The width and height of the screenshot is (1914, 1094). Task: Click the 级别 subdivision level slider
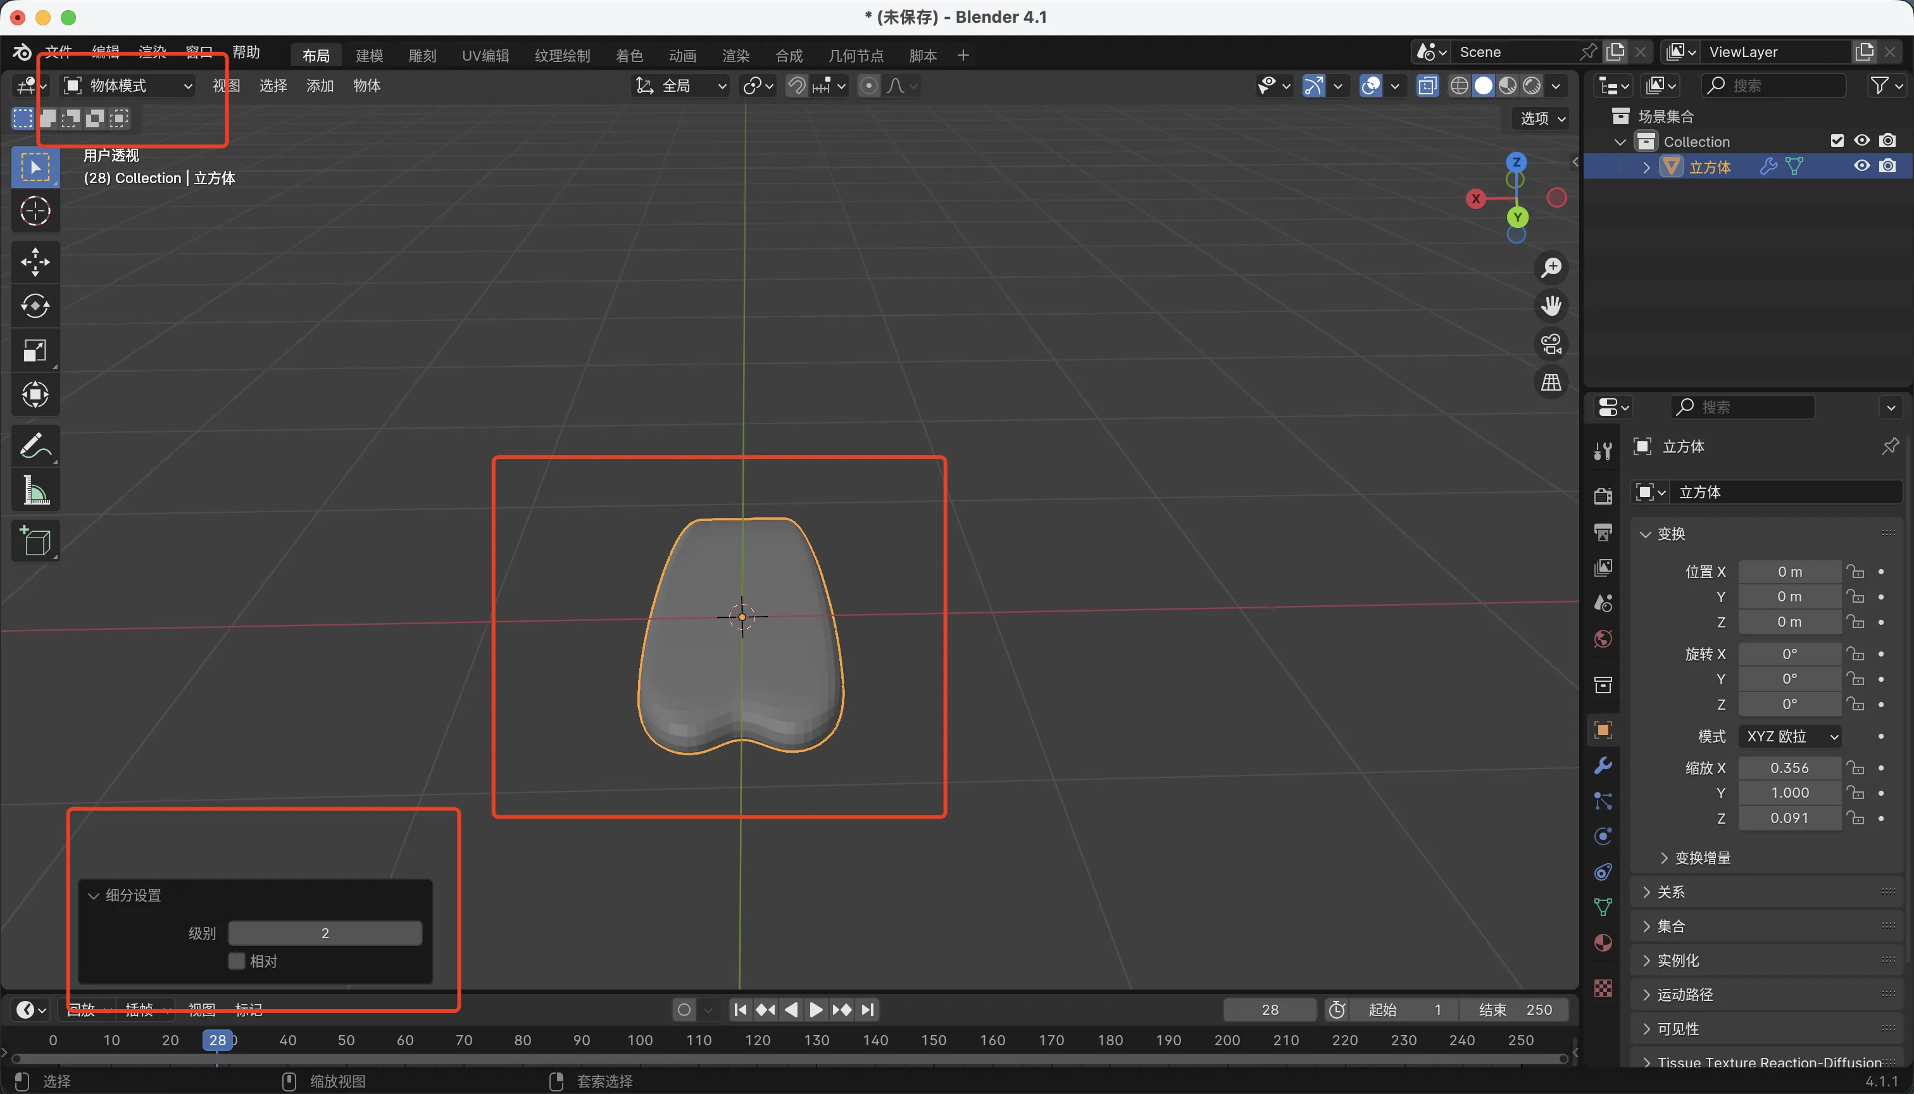coord(325,933)
